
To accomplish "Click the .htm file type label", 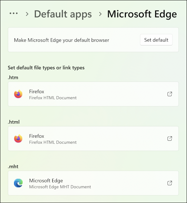I will pos(13,77).
